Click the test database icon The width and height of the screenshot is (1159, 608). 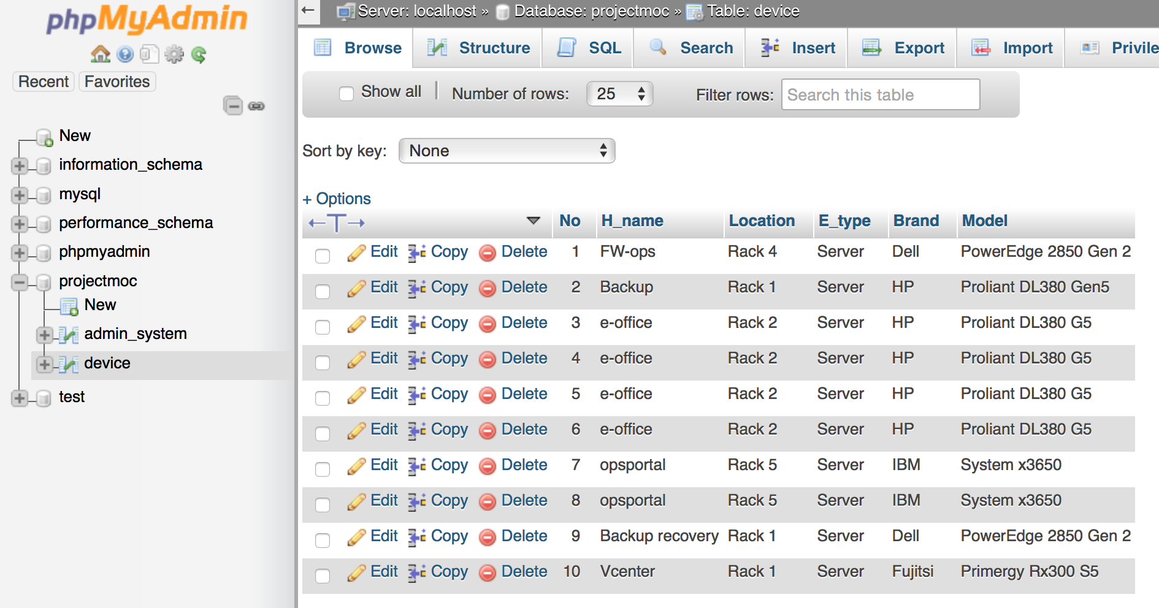point(44,398)
